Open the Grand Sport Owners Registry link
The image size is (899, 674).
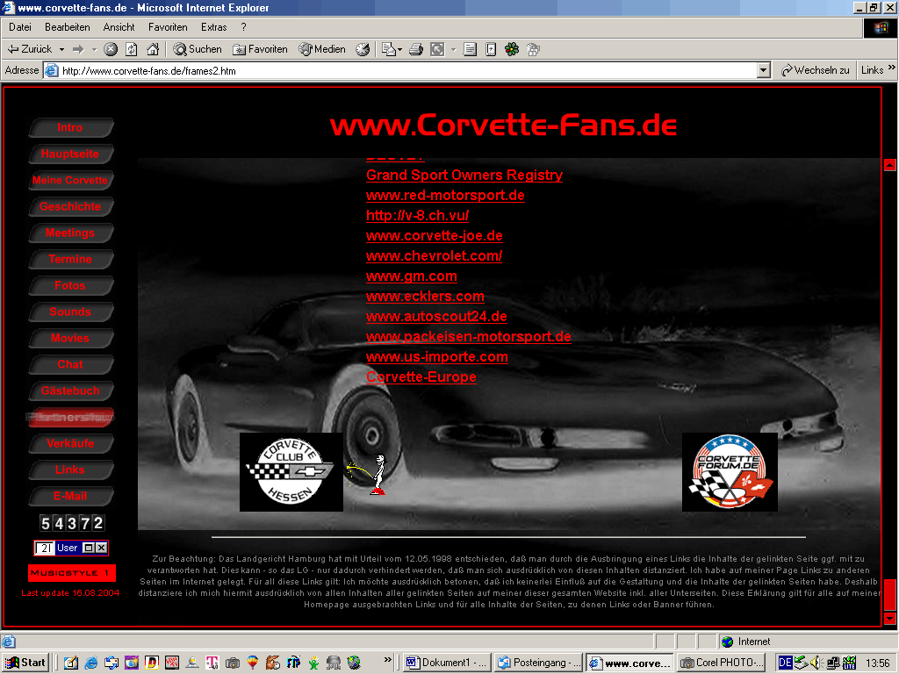464,176
